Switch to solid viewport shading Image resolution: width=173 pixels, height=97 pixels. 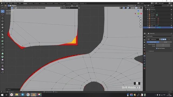click(136, 8)
